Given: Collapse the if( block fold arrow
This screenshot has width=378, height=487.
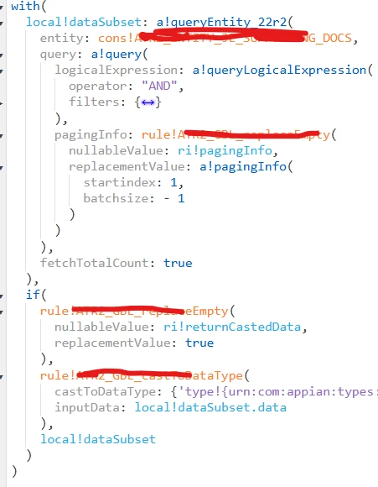Looking at the screenshot, I should [2, 296].
